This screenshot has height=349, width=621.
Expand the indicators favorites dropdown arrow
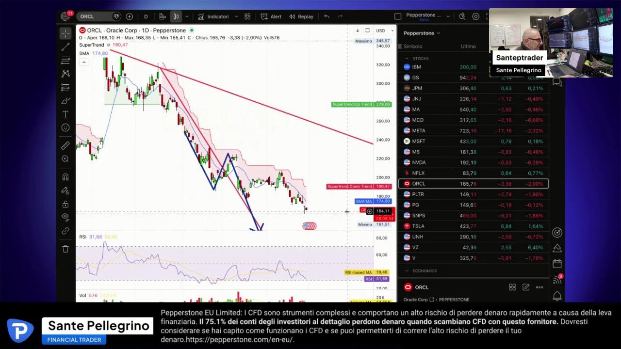(x=237, y=16)
